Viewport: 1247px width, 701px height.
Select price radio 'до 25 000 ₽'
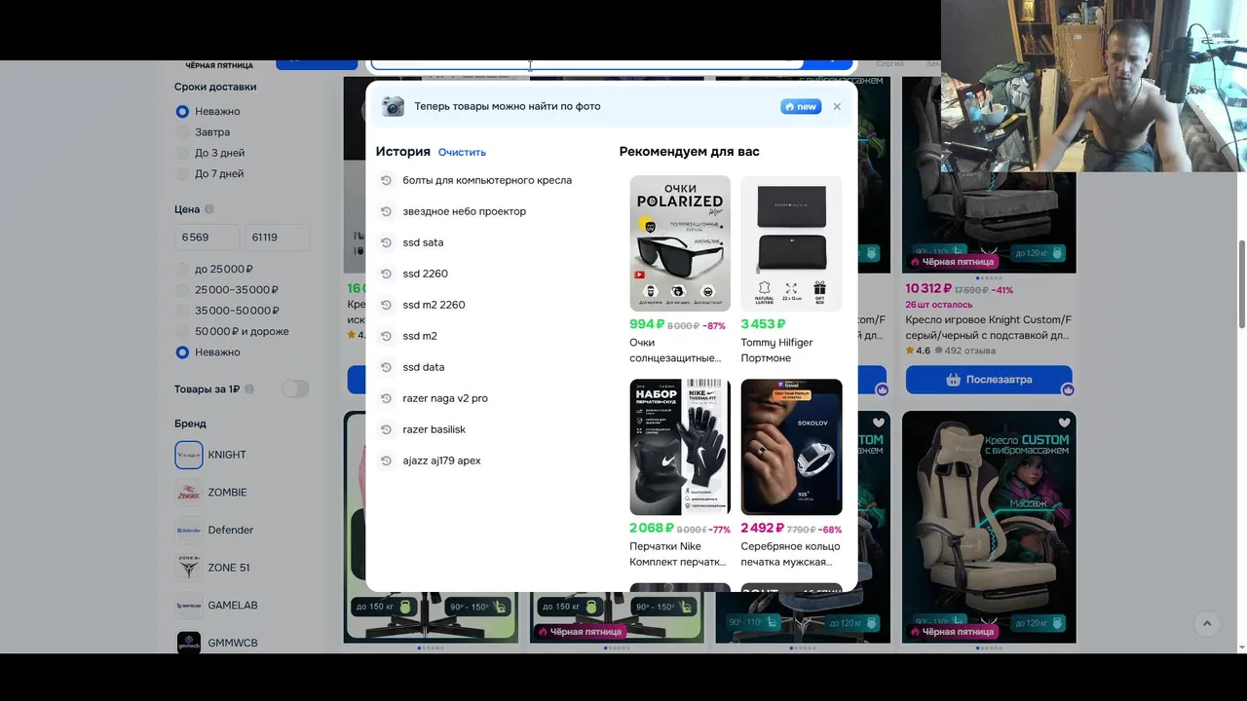(x=182, y=269)
